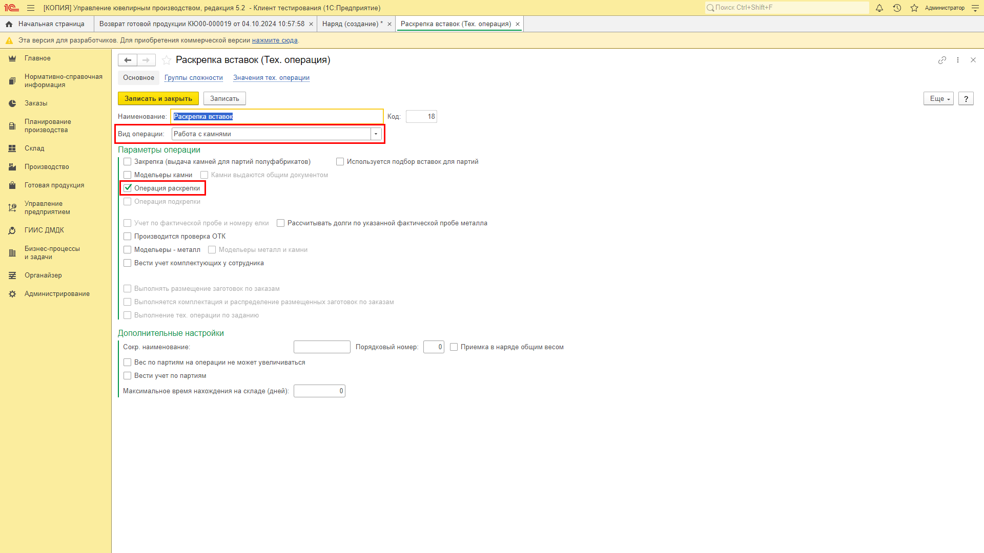
Task: Open Склад section in sidebar
Action: [34, 148]
